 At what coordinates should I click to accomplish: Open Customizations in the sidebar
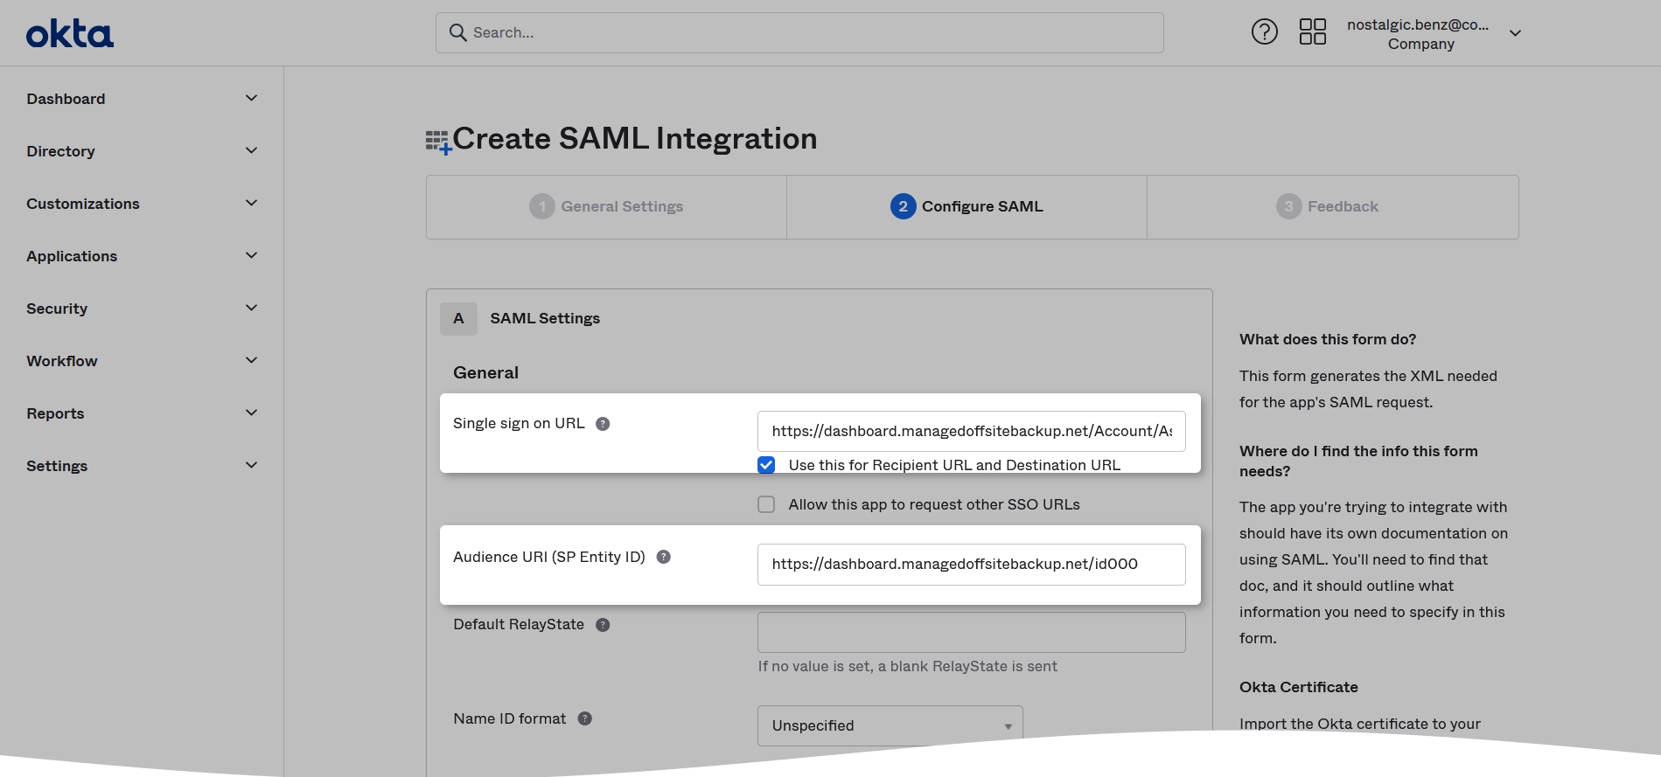coord(83,204)
